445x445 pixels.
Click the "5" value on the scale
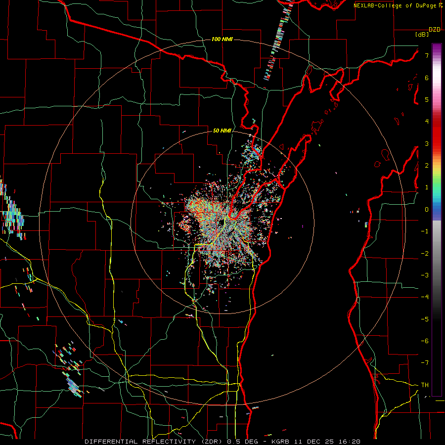coord(427,99)
